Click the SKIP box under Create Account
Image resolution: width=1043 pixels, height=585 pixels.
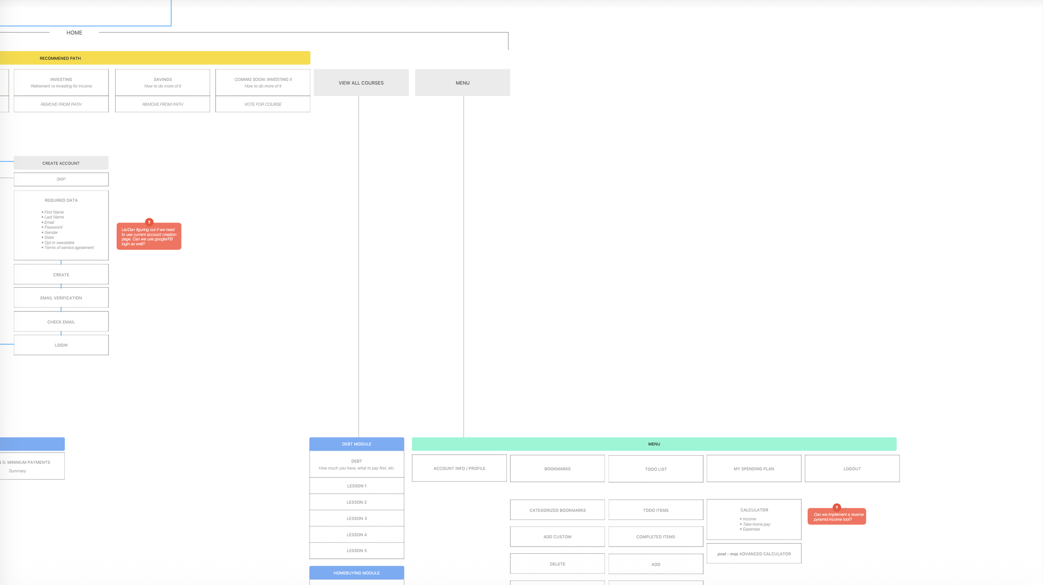pos(61,179)
